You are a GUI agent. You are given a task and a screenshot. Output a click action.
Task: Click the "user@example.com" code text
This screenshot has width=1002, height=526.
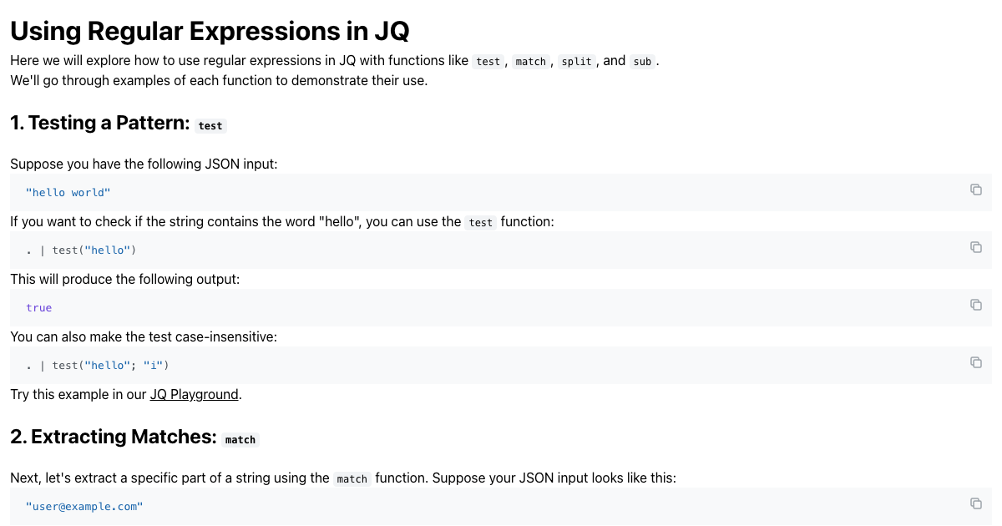(84, 506)
